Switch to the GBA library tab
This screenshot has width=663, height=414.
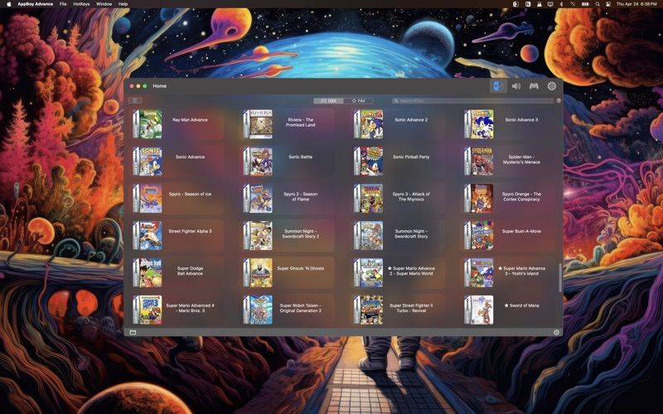[x=328, y=101]
